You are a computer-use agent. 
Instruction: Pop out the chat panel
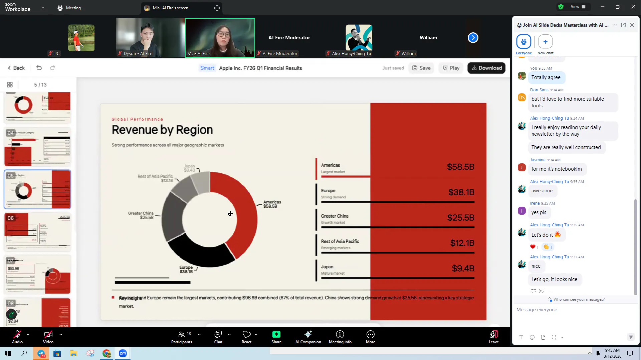point(623,25)
